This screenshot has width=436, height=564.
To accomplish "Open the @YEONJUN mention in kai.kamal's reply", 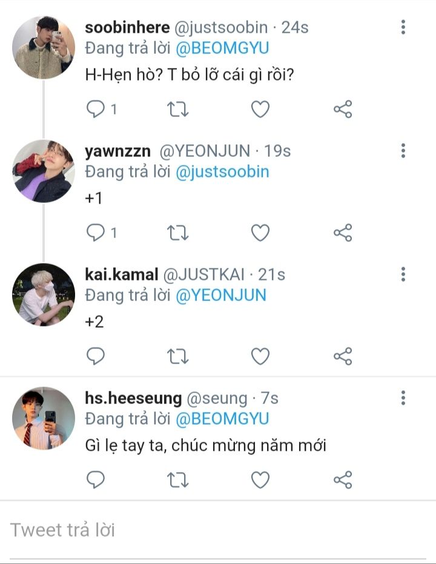I will click(221, 295).
